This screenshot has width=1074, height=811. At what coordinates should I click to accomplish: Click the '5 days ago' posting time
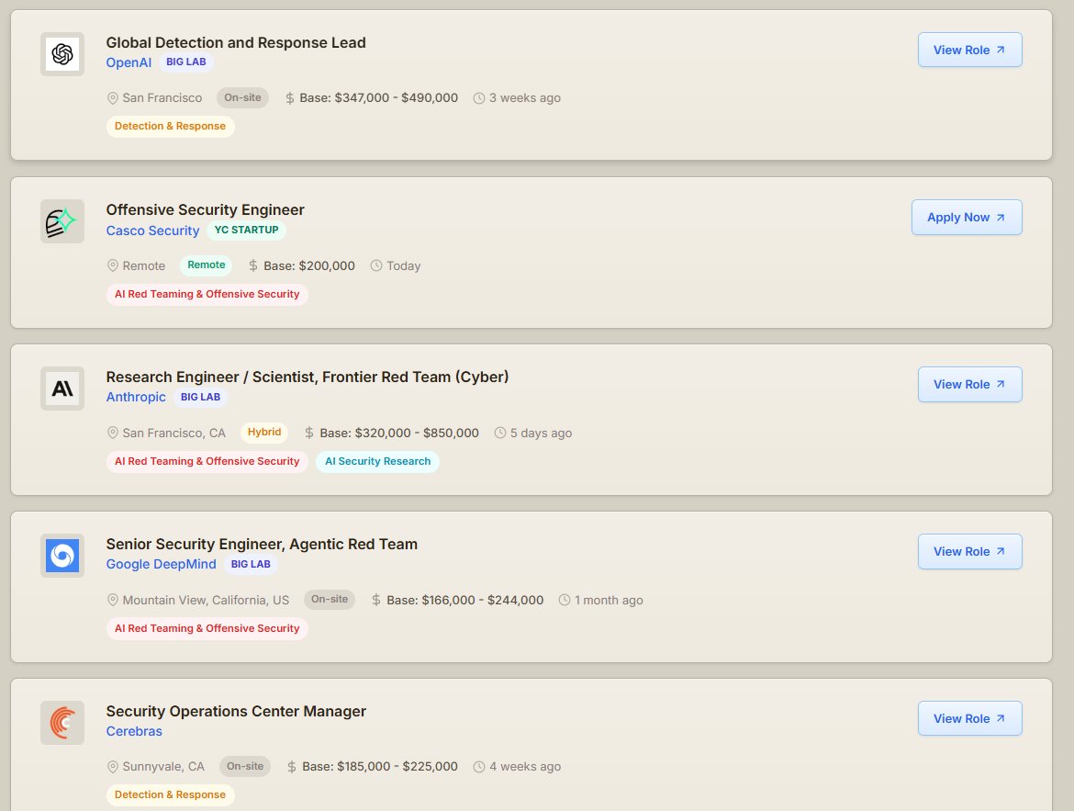(541, 434)
